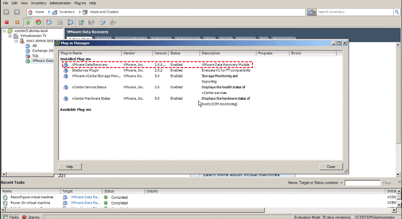
Task: Click the vCenter Storage Monitoring plug-in icon
Action: [66, 76]
